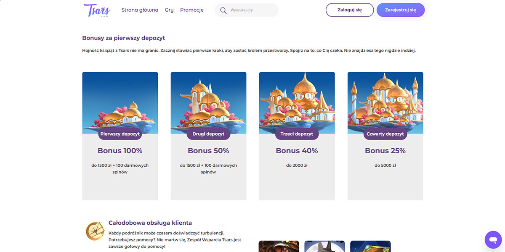The width and height of the screenshot is (505, 252).
Task: Select the Trzeci depozyt badge
Action: tap(297, 134)
